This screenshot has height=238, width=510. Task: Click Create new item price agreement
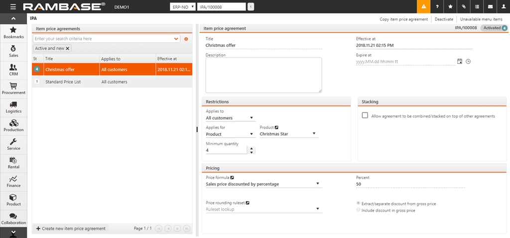(x=70, y=229)
